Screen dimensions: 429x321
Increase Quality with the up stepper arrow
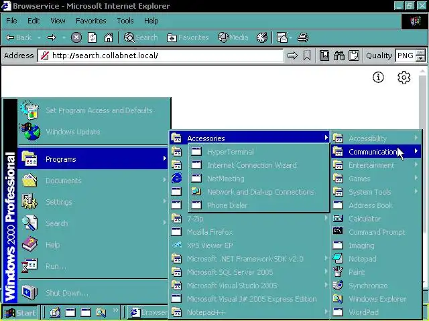tap(420, 53)
